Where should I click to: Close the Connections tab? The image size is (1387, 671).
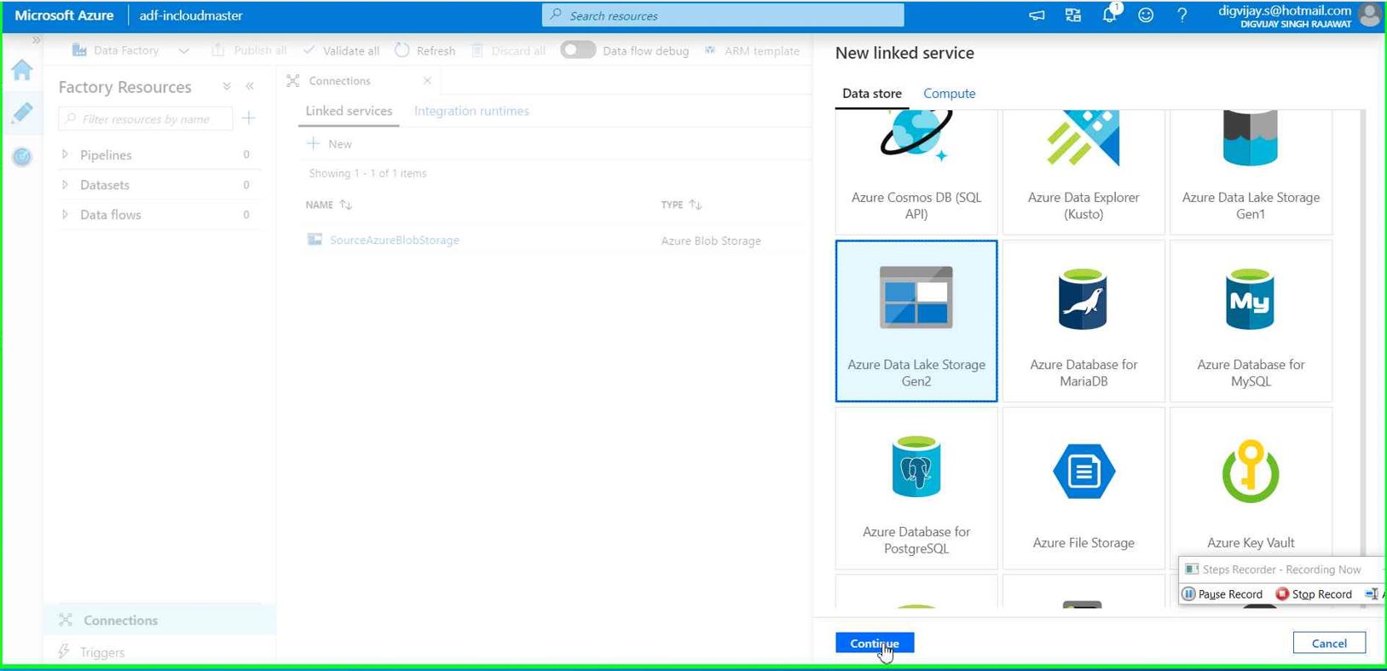[427, 80]
